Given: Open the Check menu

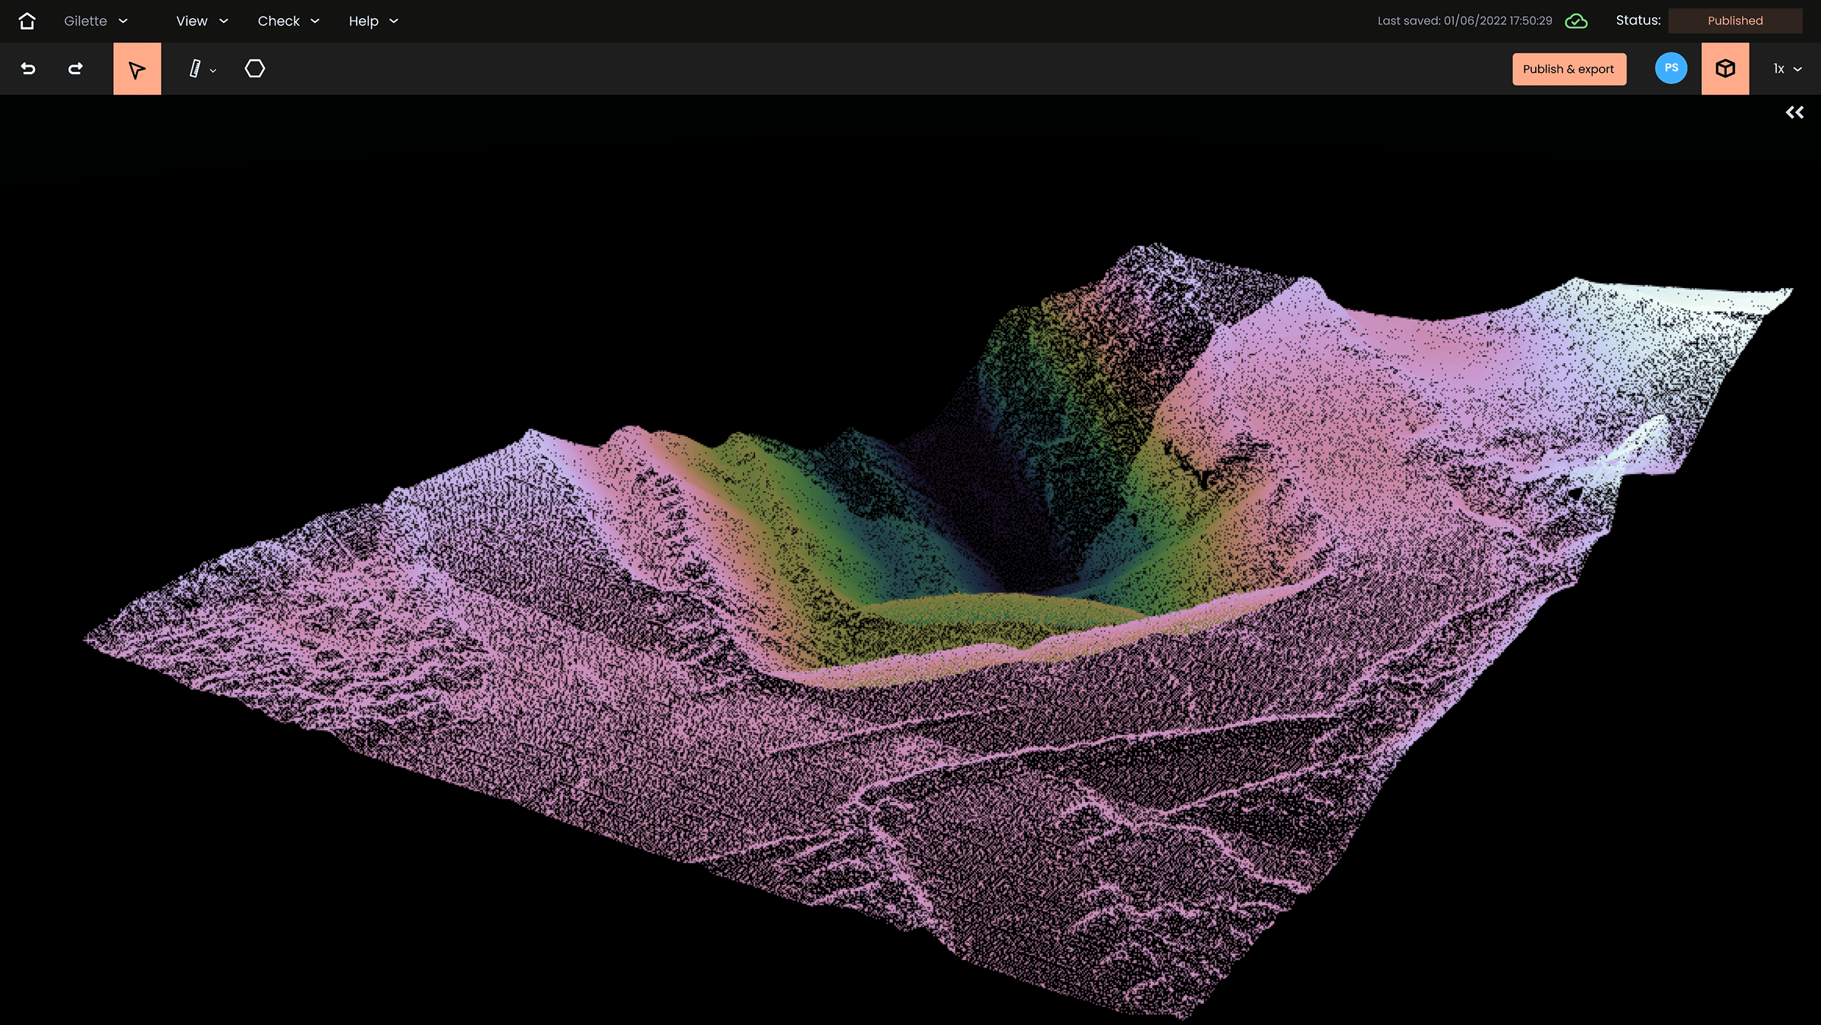Looking at the screenshot, I should 288,20.
